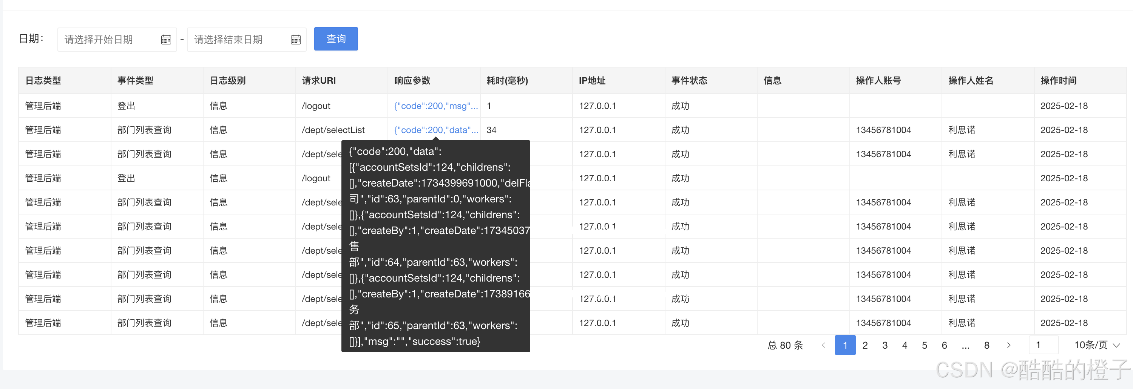Click the 查询 search button
The image size is (1133, 389).
coord(336,39)
